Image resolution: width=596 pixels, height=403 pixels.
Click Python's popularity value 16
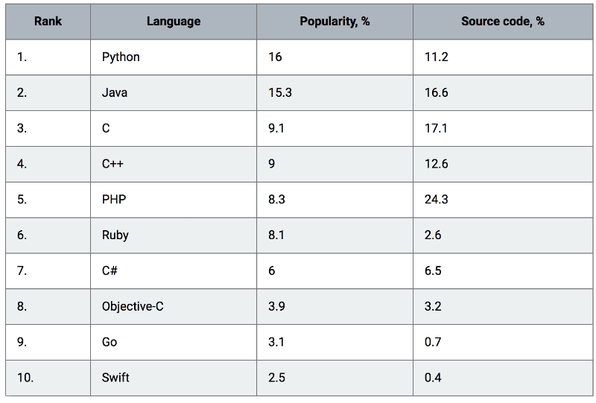(275, 57)
